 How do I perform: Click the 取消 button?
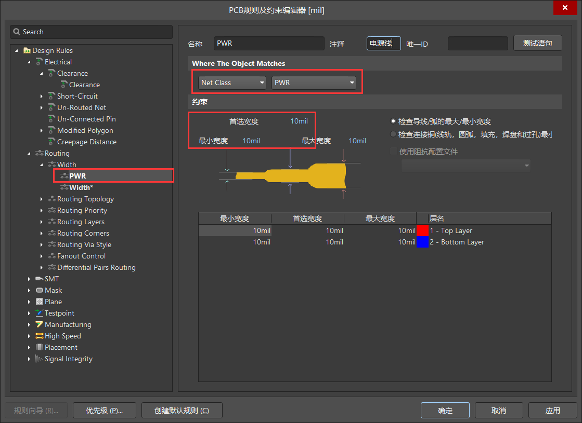(498, 411)
